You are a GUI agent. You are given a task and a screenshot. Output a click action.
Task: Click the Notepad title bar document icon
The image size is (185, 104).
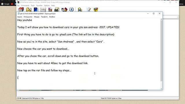(x=18, y=14)
